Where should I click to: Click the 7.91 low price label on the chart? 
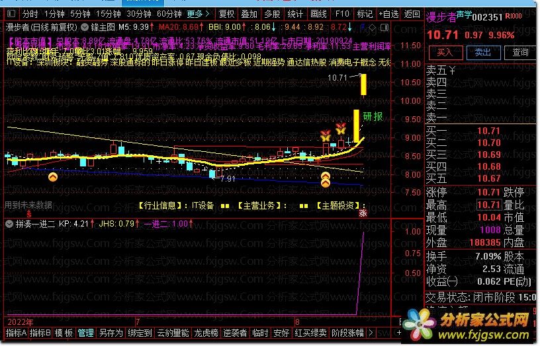point(228,179)
